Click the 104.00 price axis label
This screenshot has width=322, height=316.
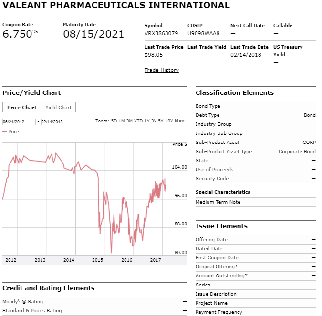pyautogui.click(x=179, y=167)
